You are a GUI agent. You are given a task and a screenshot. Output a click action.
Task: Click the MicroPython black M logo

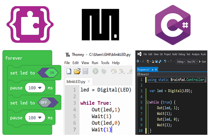[100, 25]
